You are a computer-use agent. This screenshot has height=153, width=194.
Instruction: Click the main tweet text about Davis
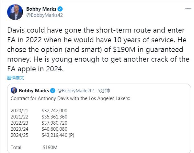tap(98, 50)
